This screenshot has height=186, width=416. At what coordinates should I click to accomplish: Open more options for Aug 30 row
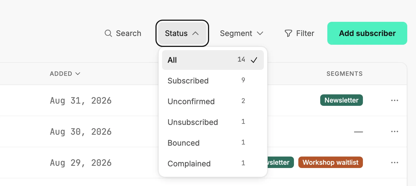click(395, 131)
